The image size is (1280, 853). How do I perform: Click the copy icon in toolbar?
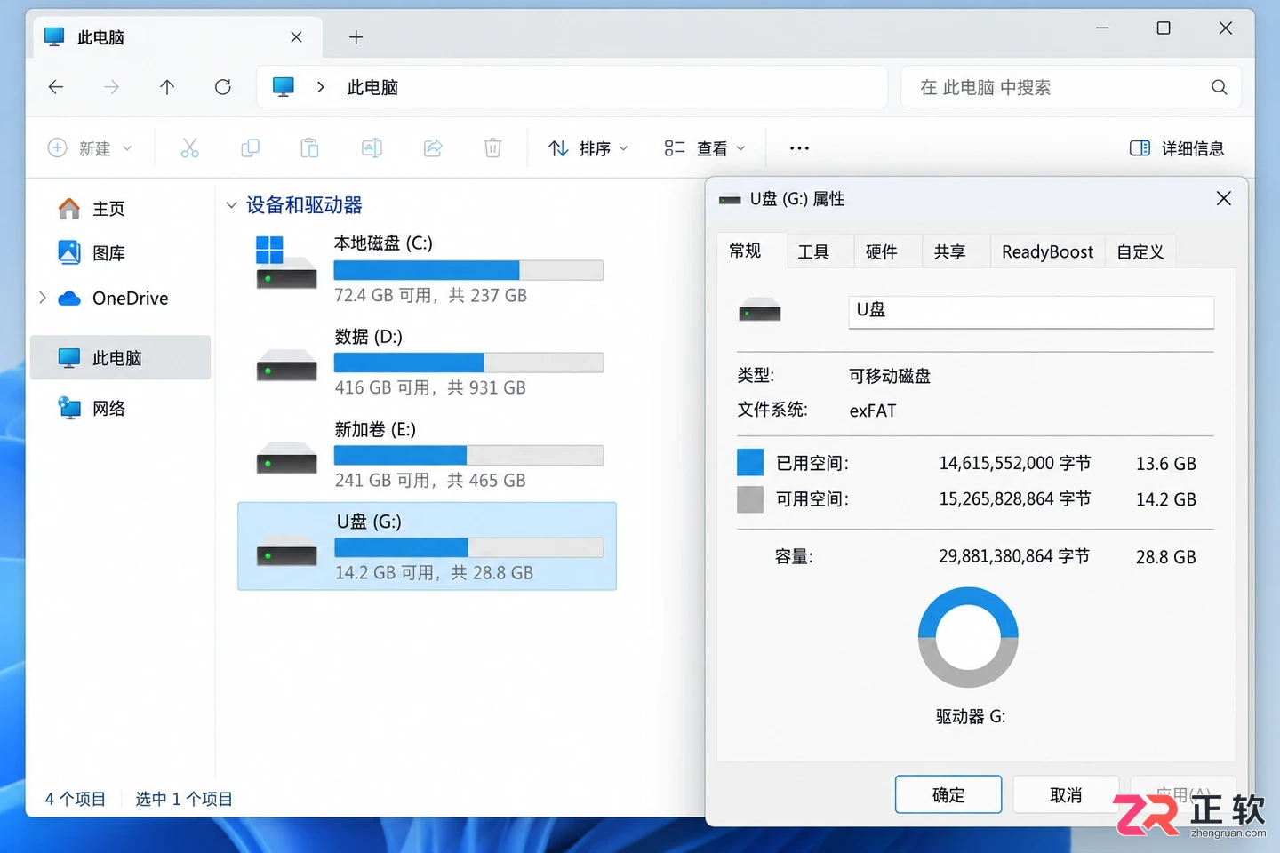tap(251, 148)
